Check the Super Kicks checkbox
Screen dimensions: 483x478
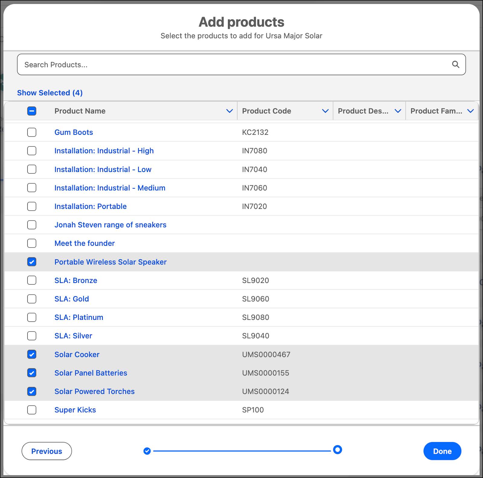[32, 410]
